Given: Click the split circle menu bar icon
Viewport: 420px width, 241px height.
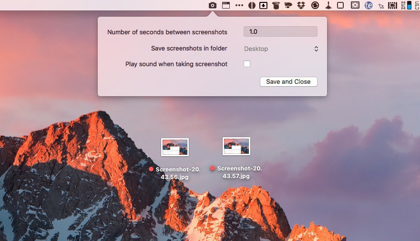Looking at the screenshot, I should pyautogui.click(x=252, y=5).
